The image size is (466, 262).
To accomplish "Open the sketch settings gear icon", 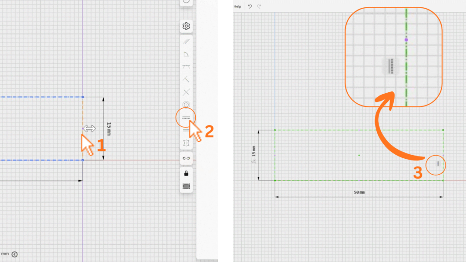I will tap(186, 26).
